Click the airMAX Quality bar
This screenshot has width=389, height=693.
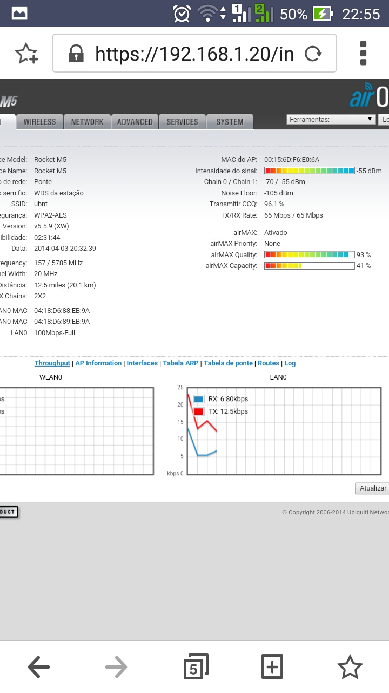(x=309, y=254)
